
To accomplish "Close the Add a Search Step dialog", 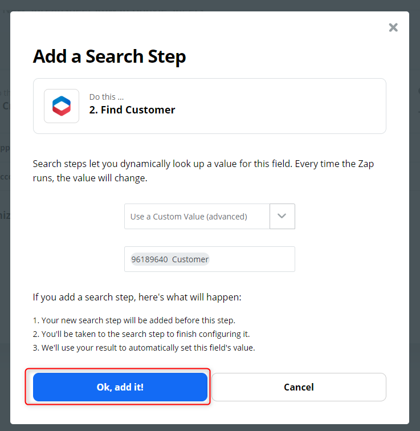I will pos(393,27).
